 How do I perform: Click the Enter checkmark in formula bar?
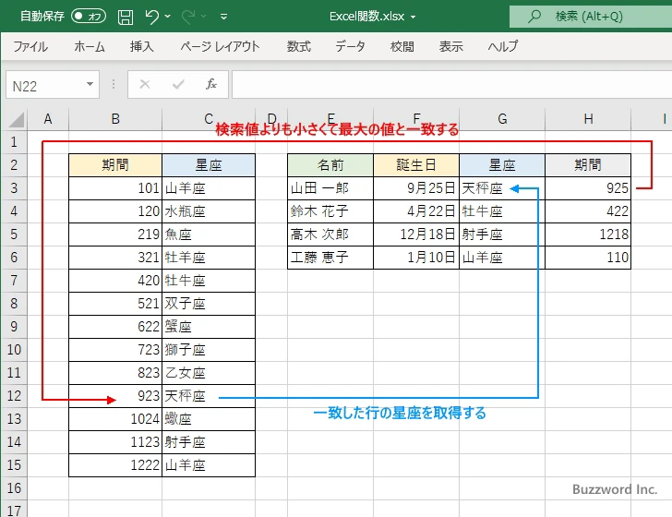point(177,85)
